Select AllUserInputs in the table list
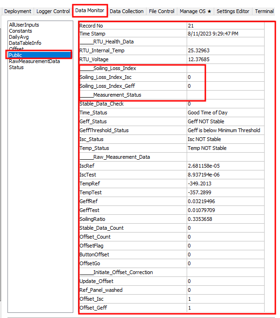 [24, 25]
